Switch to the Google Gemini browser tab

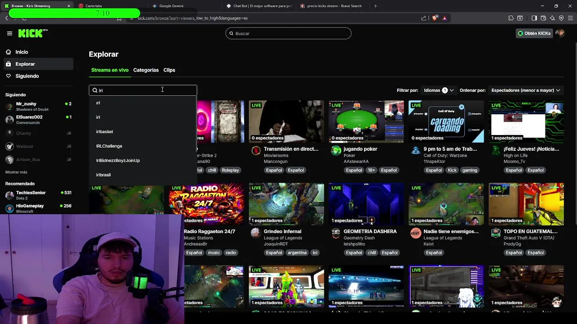[x=171, y=6]
